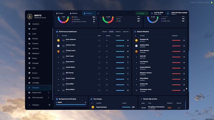
Task: Click the user avatar icon in header
Action: tap(168, 13)
